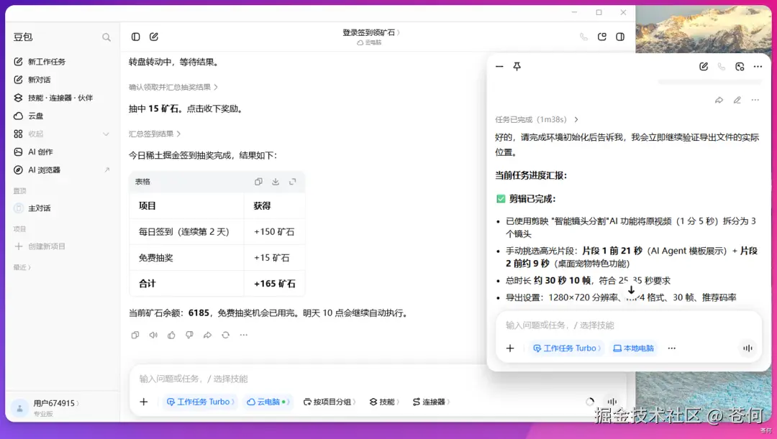
Task: Open more options in floating panel input bar
Action: click(671, 348)
